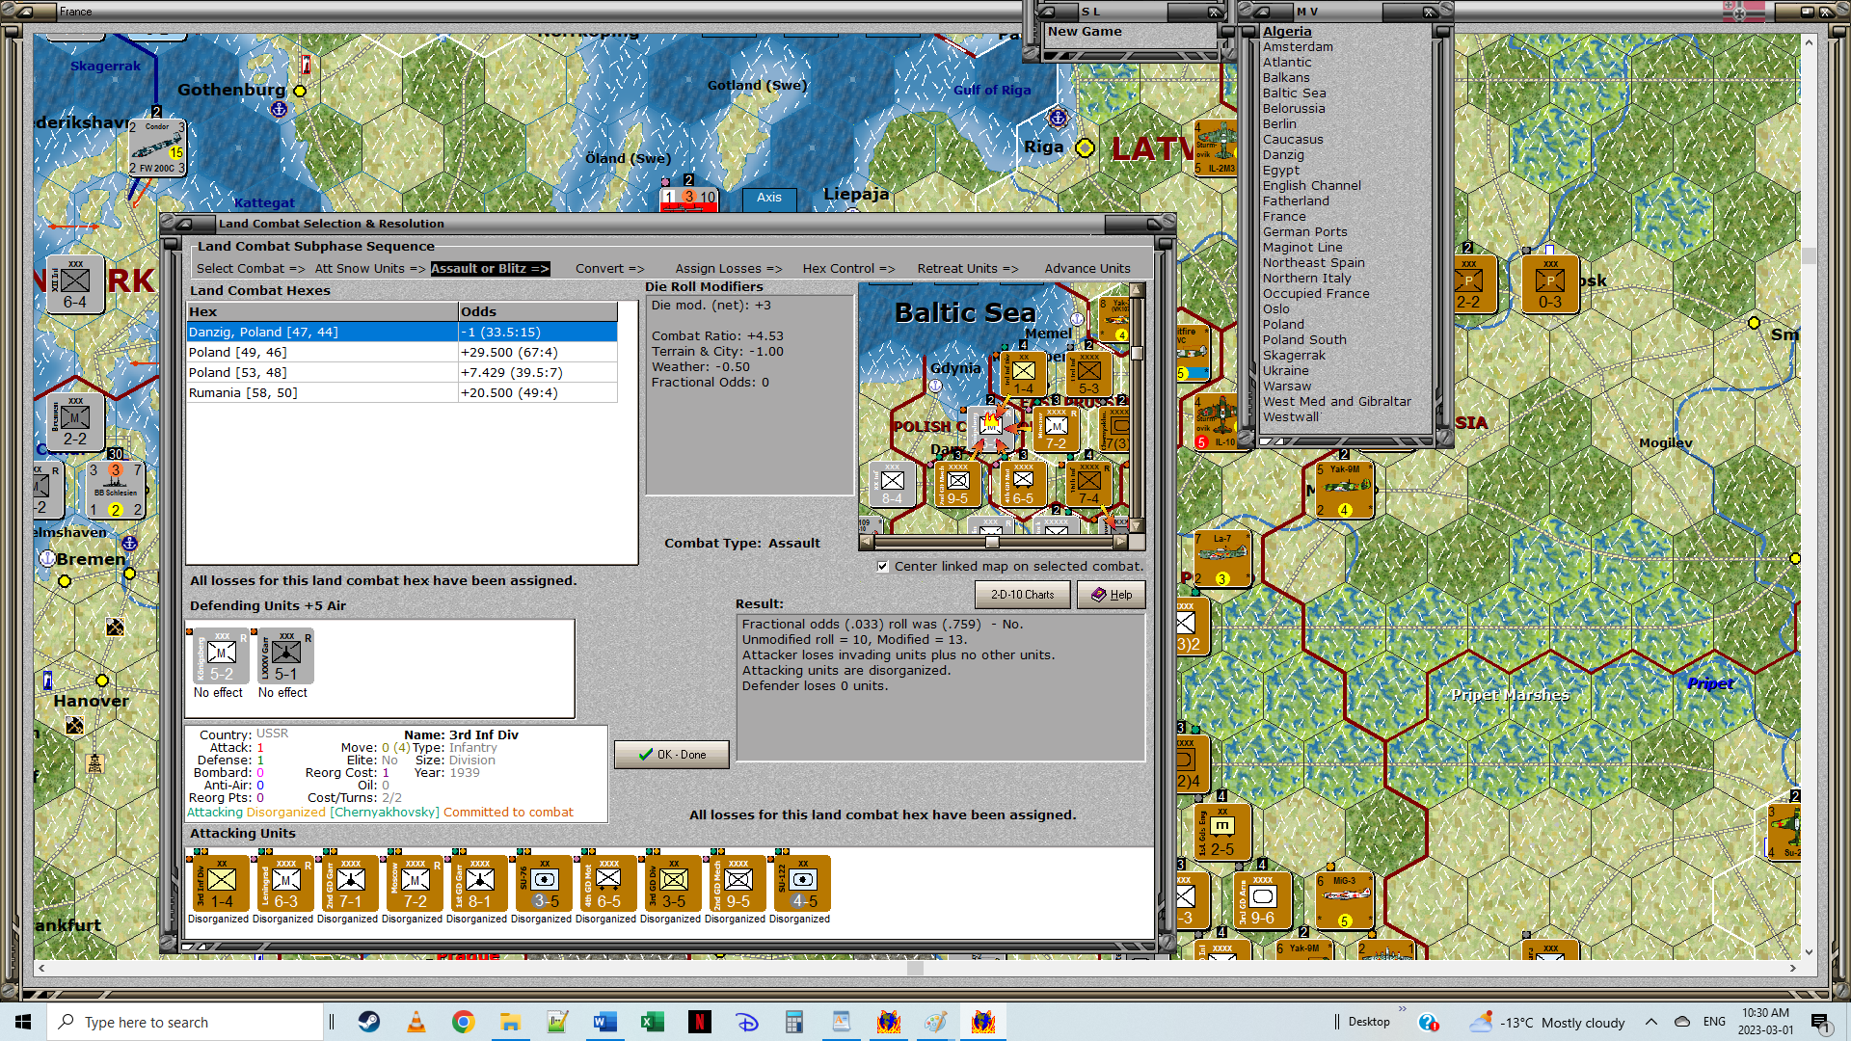Screen dimensions: 1851x1041
Task: Open Netflix from the taskbar
Action: click(700, 1022)
